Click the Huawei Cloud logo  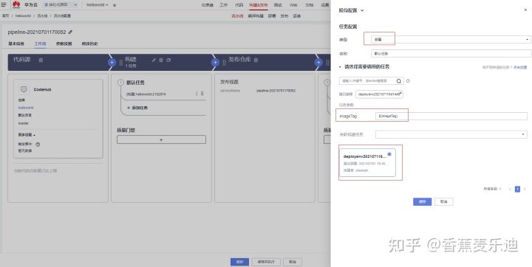(x=16, y=4)
